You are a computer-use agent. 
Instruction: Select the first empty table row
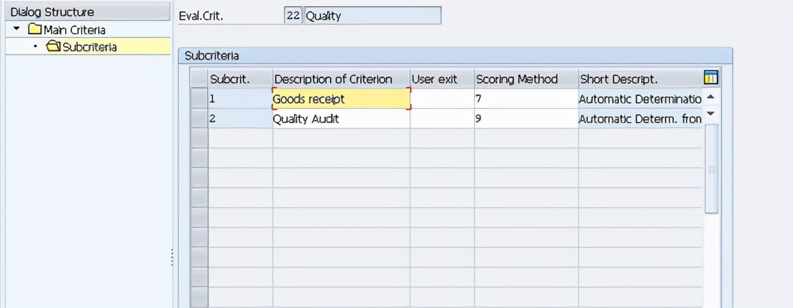click(x=199, y=138)
